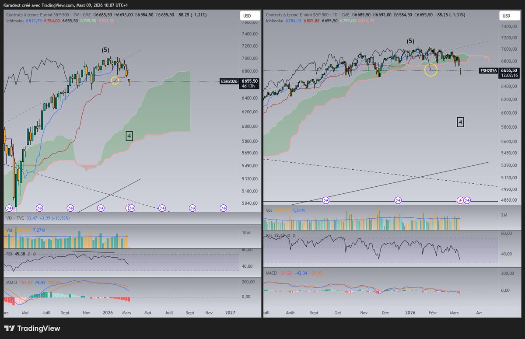Viewport: 525px width, 339px height.
Task: Click the last contract-roll marker, right of the lightning icon, on the daily chart
Action: (467, 200)
